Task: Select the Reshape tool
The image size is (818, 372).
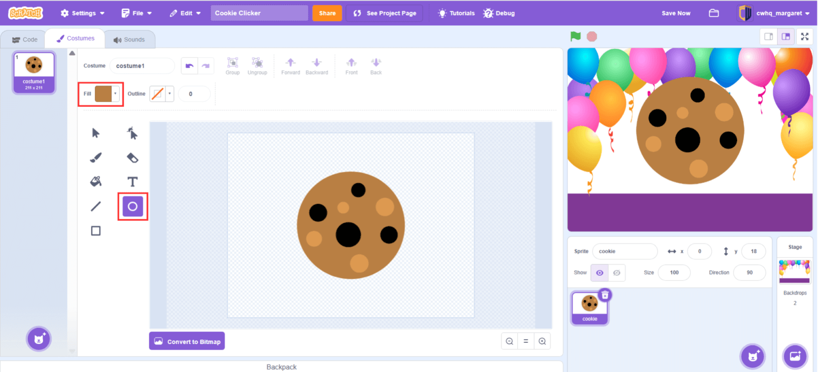Action: click(133, 133)
